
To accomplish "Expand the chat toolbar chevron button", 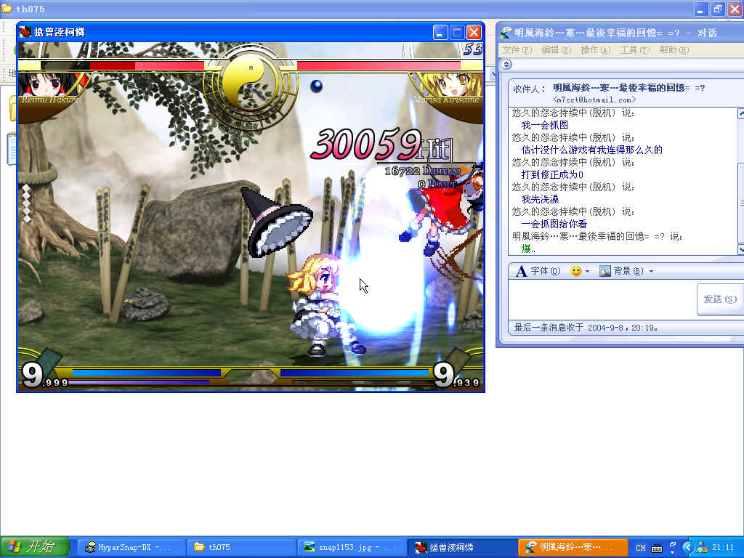I will [506, 64].
